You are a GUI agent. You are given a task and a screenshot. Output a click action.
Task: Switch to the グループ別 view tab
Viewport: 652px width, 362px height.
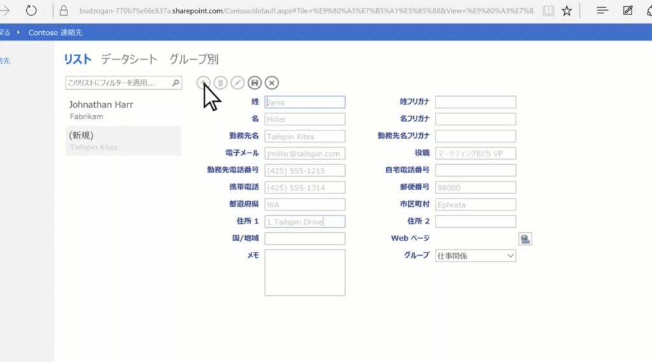click(194, 59)
